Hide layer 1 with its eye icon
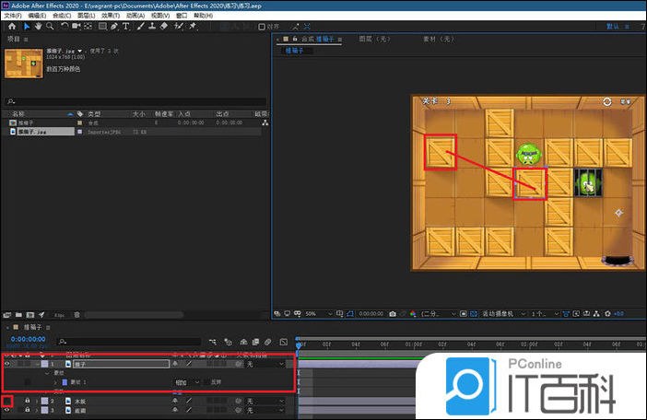The image size is (647, 420). tap(7, 364)
